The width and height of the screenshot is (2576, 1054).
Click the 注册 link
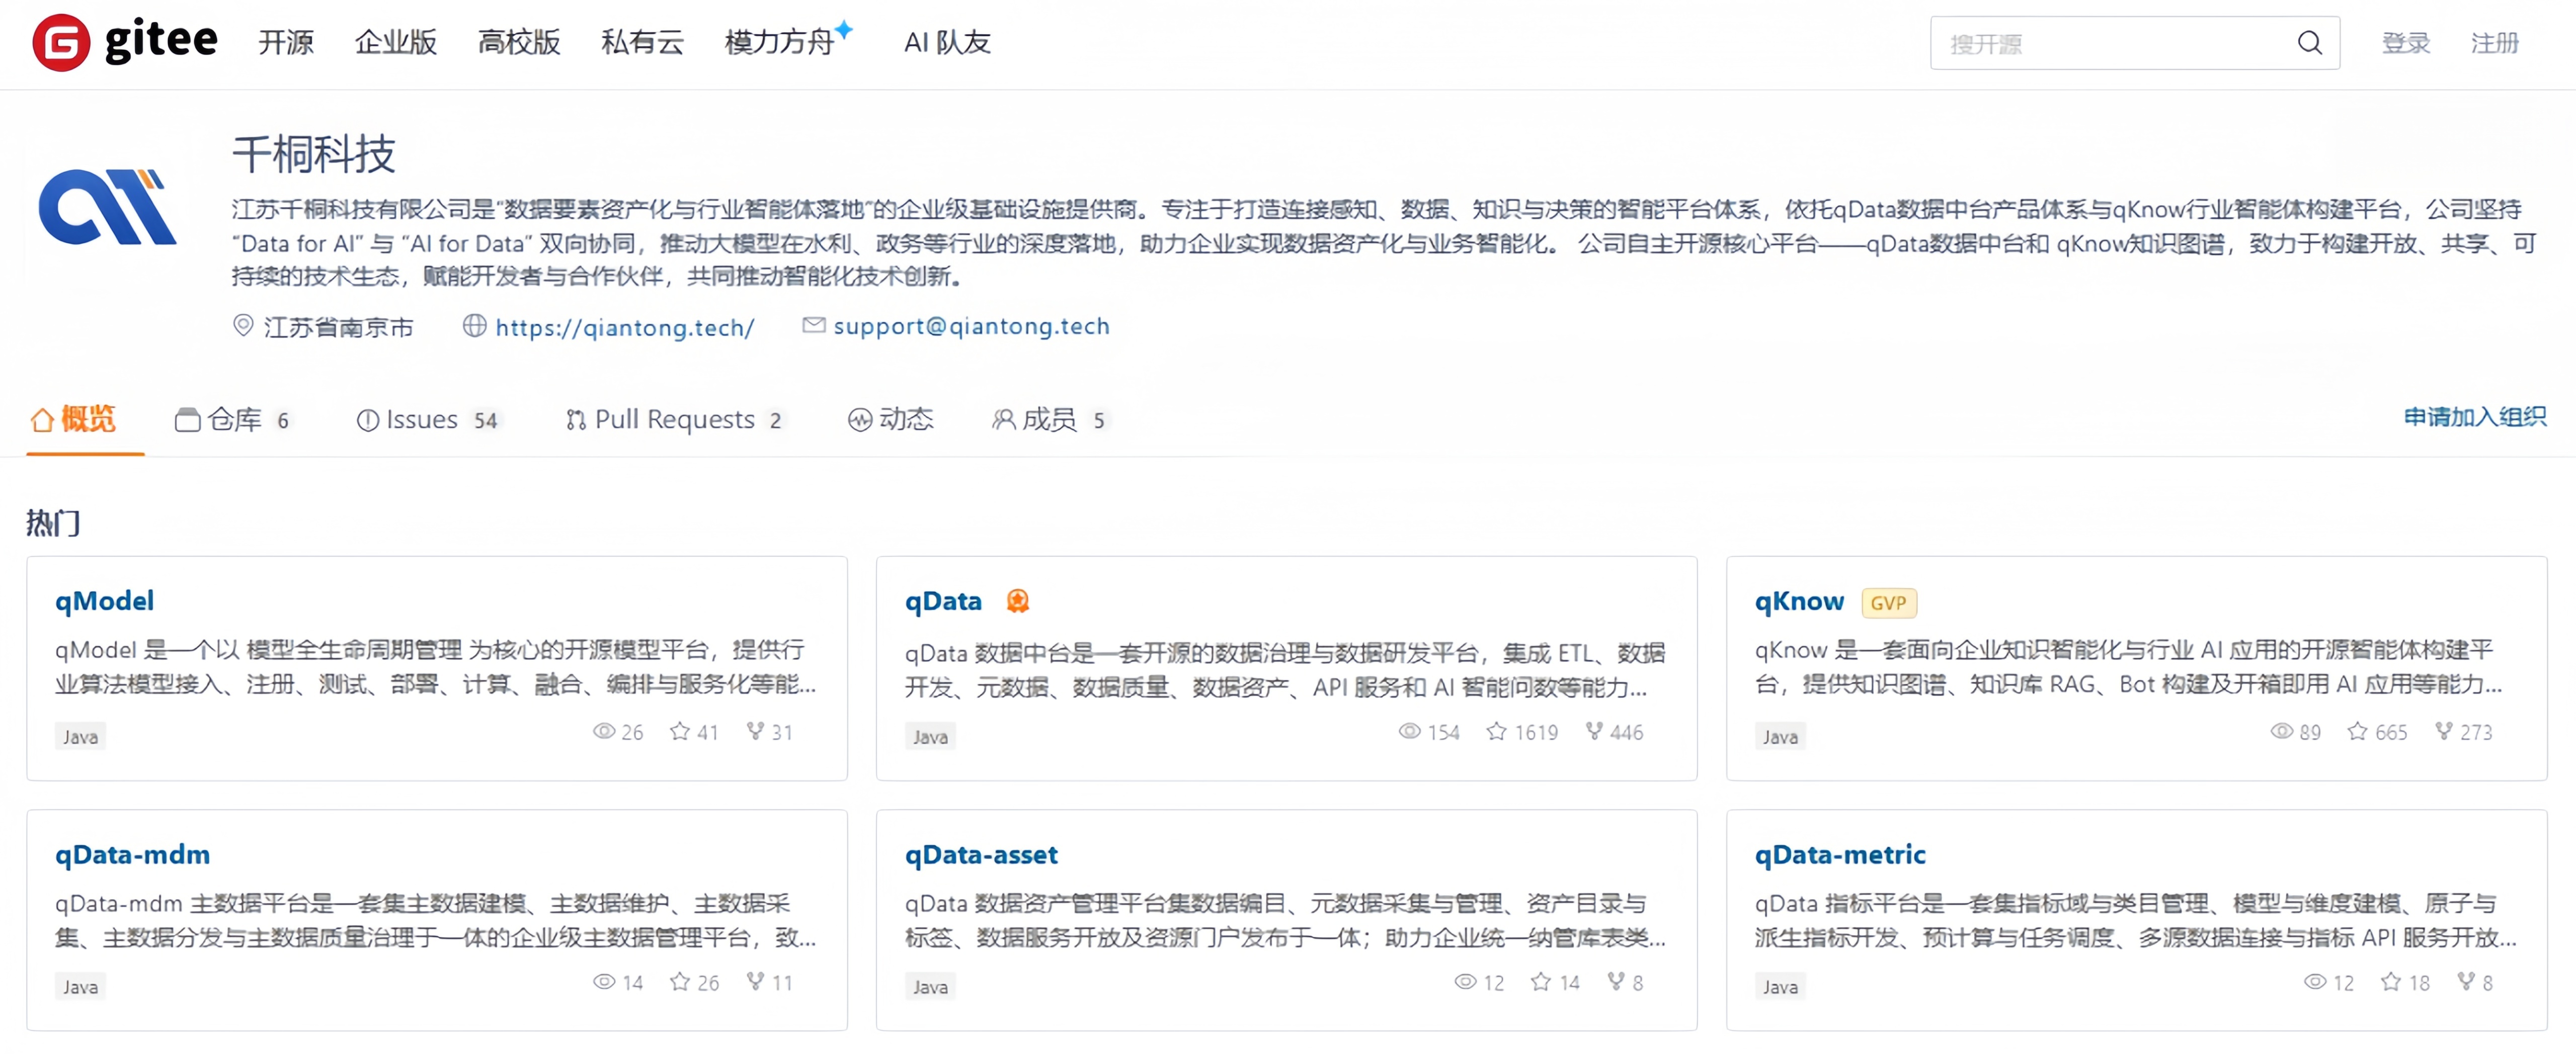[x=2494, y=43]
